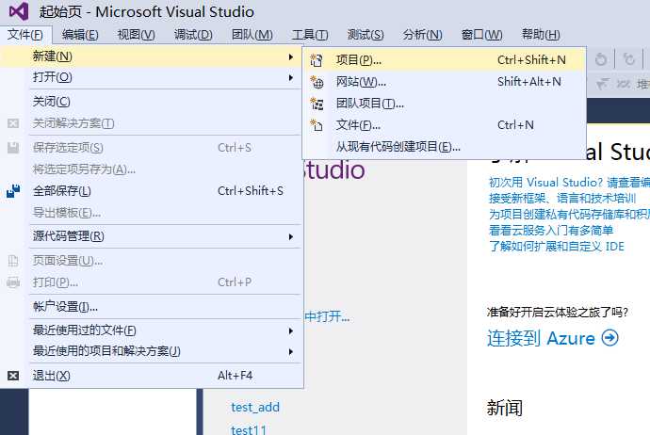The image size is (650, 435).
Task: Open the 帮助(H) menu
Action: 541,35
